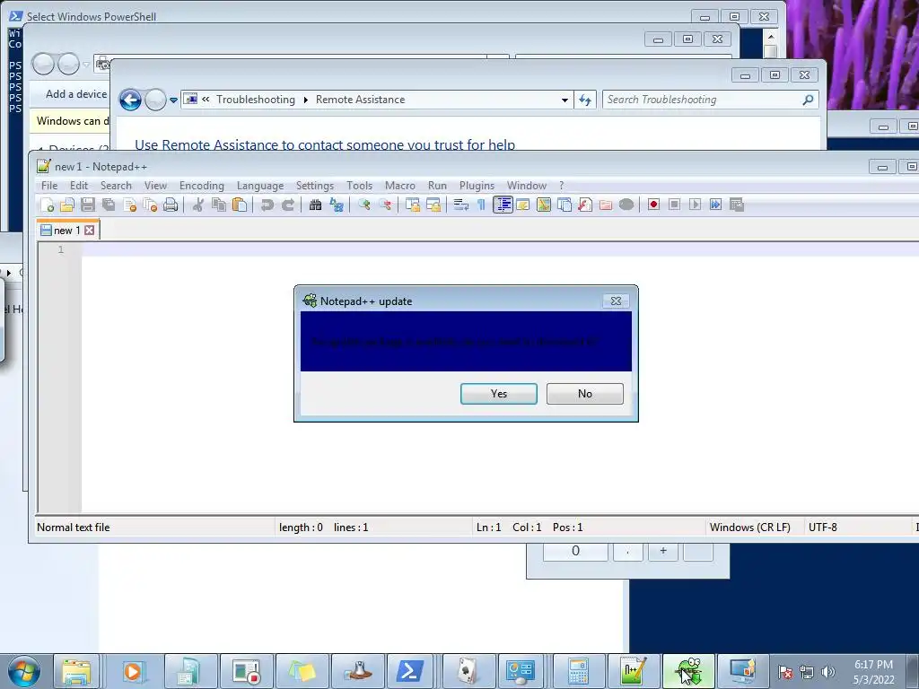
Task: Click the Zoom In magnifier icon
Action: click(364, 205)
